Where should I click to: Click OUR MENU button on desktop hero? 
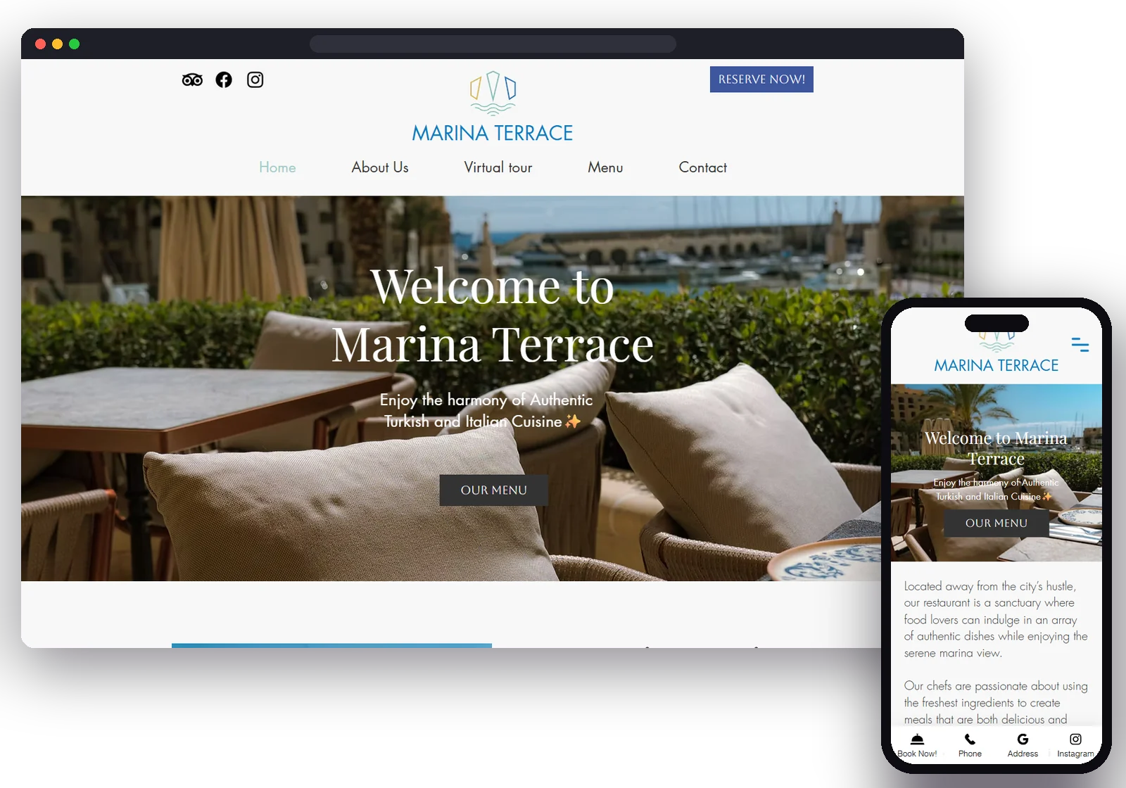point(494,490)
